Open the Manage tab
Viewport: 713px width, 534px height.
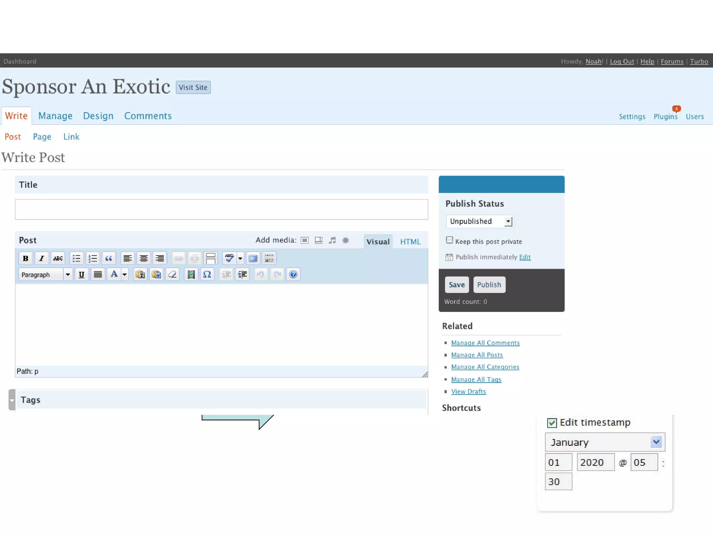(55, 116)
